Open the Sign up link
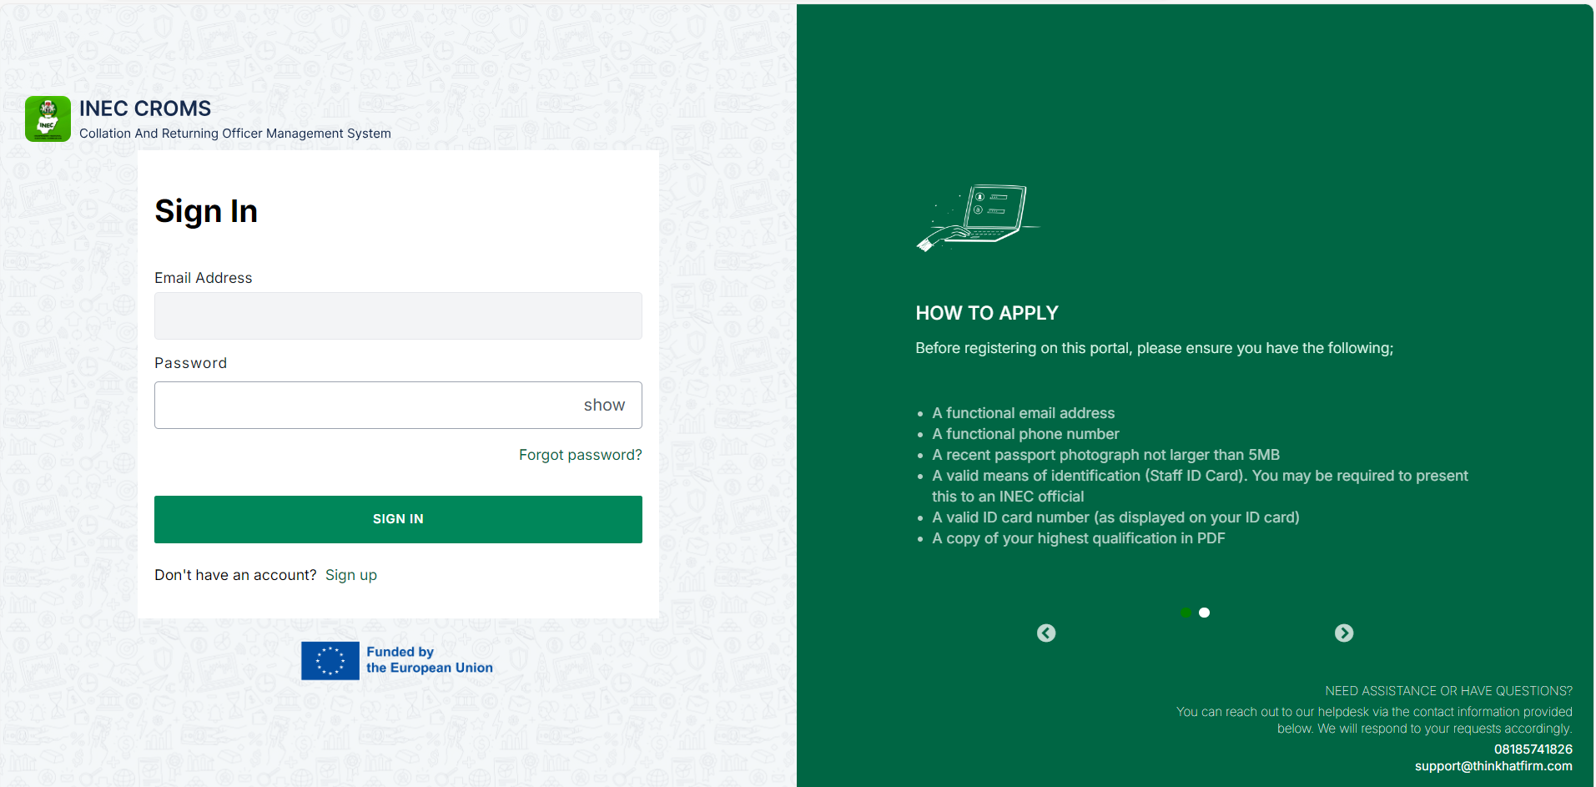This screenshot has width=1596, height=787. (351, 575)
